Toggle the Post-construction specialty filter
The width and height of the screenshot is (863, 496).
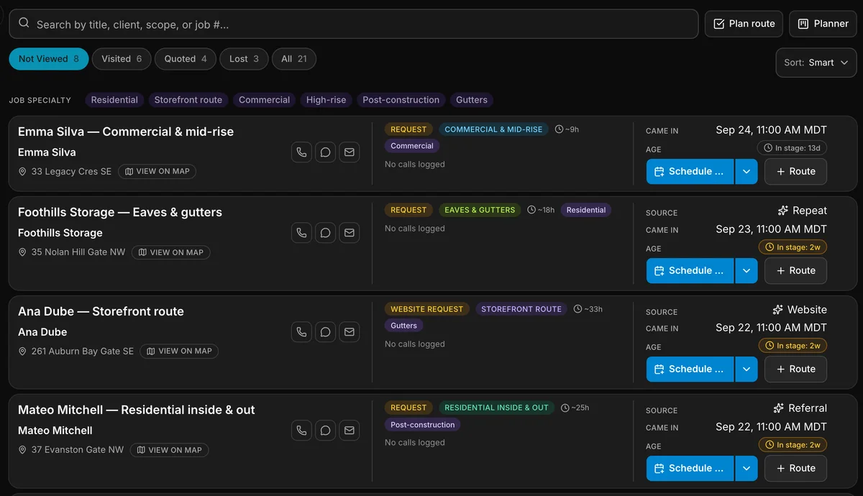401,100
